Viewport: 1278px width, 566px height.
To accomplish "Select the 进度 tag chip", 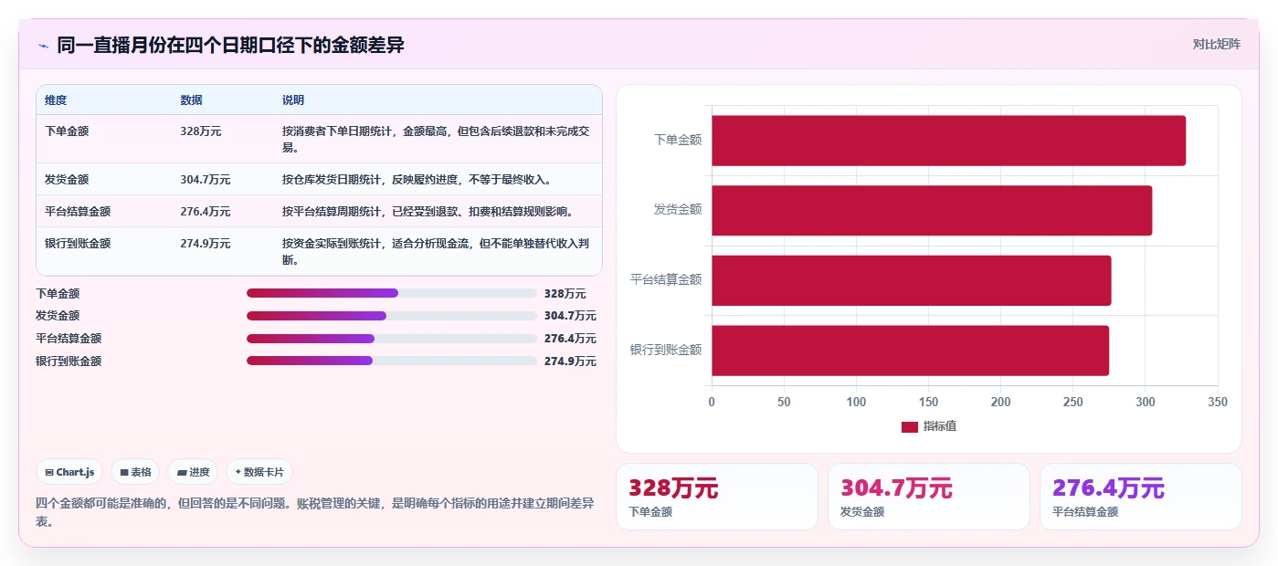I will click(193, 472).
